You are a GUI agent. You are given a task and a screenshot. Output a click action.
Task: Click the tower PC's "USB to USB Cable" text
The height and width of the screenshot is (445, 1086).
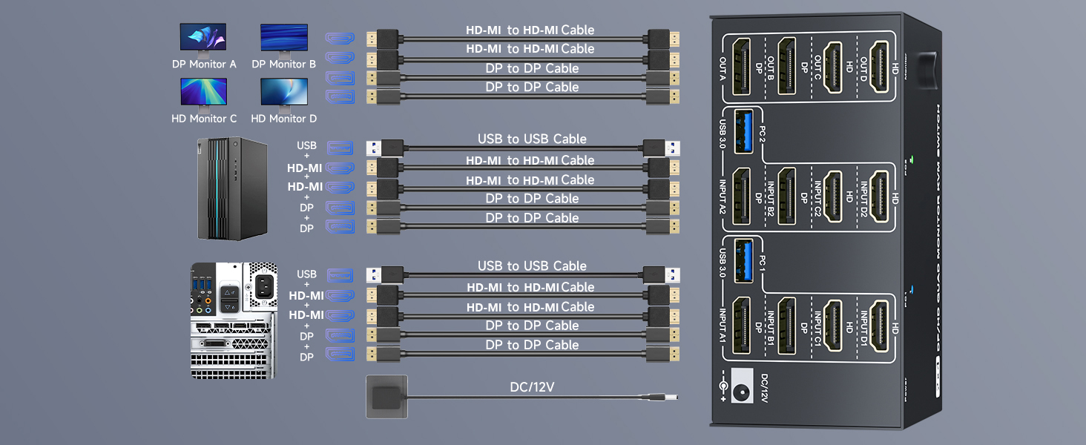532,139
